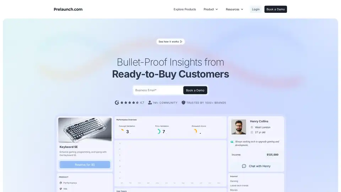Image resolution: width=341 pixels, height=192 pixels.
Task: Expand the Product dropdown in the navbar
Action: 211,9
